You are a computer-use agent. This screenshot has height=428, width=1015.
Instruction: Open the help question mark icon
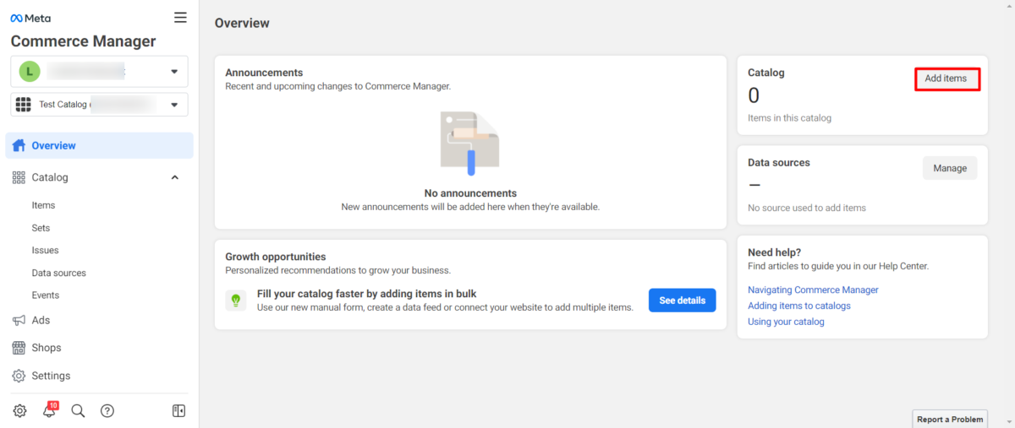point(107,411)
